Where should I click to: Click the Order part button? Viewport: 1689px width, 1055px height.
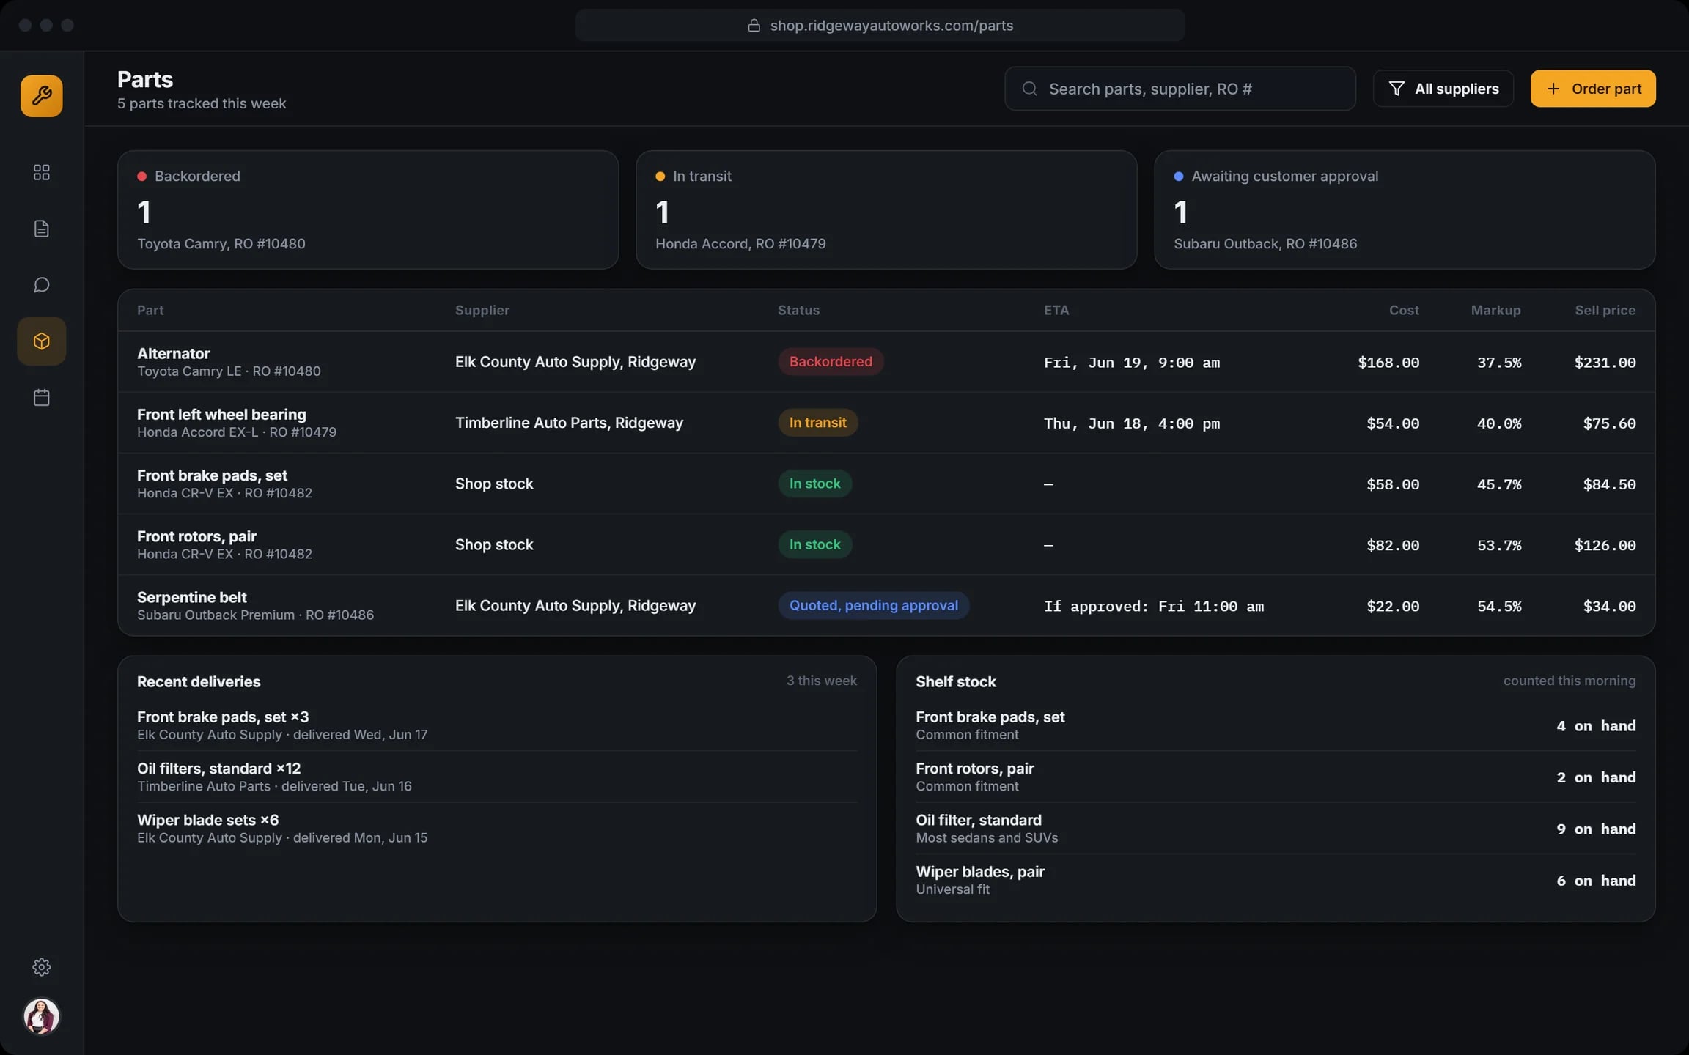[1593, 89]
